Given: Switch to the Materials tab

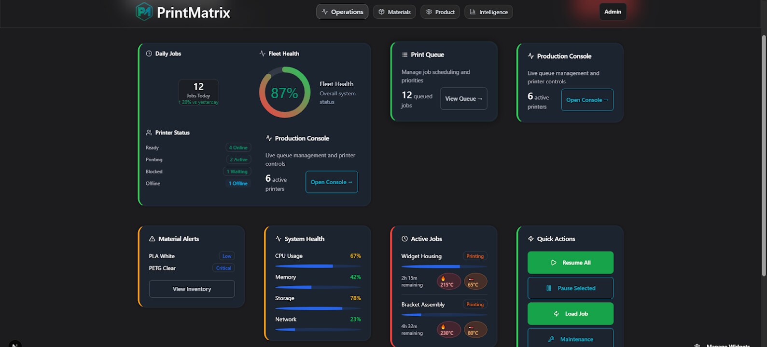Looking at the screenshot, I should [x=394, y=12].
